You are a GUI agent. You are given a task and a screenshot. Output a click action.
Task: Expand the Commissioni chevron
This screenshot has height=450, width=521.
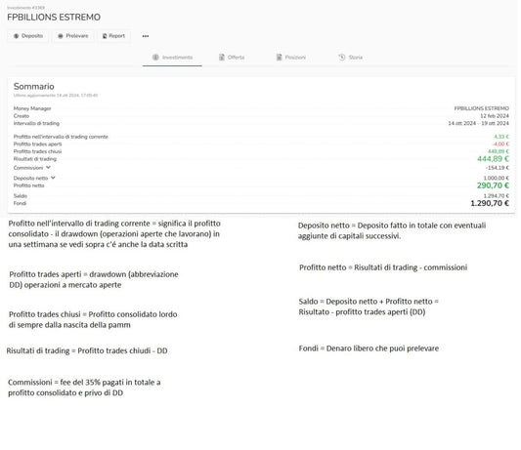tap(48, 167)
